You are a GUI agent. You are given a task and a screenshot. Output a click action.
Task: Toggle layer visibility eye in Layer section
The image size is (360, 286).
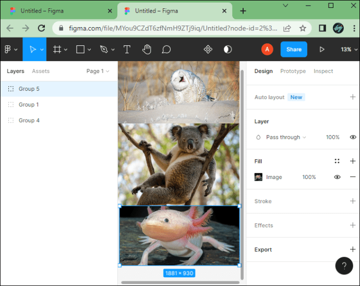353,137
